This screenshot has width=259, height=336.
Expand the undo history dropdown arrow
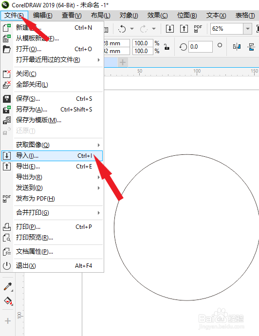click(x=132, y=29)
